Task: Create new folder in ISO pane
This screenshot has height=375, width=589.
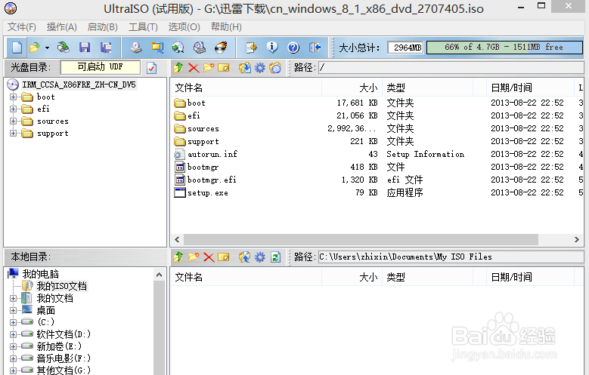Action: click(209, 67)
